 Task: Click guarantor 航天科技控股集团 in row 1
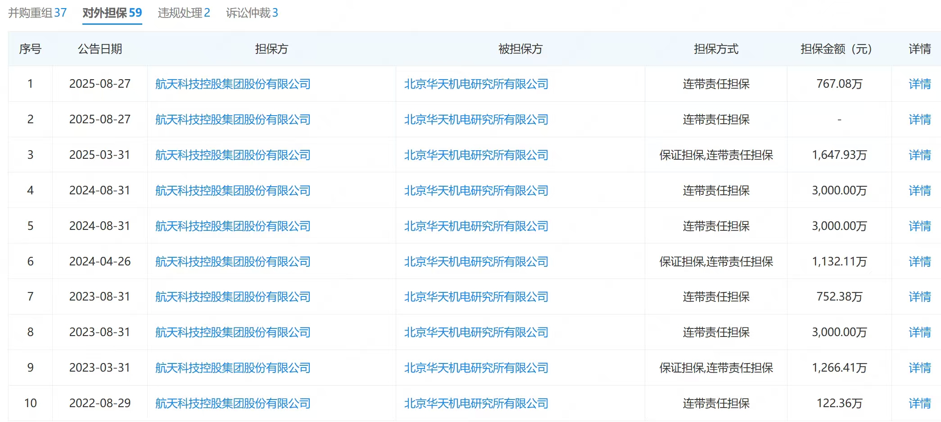233,84
